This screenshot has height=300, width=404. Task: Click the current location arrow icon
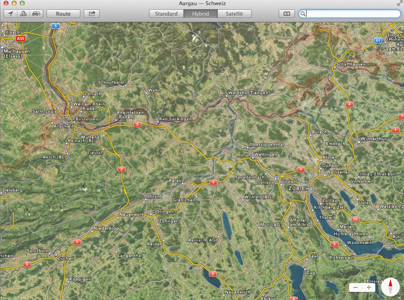(x=10, y=14)
